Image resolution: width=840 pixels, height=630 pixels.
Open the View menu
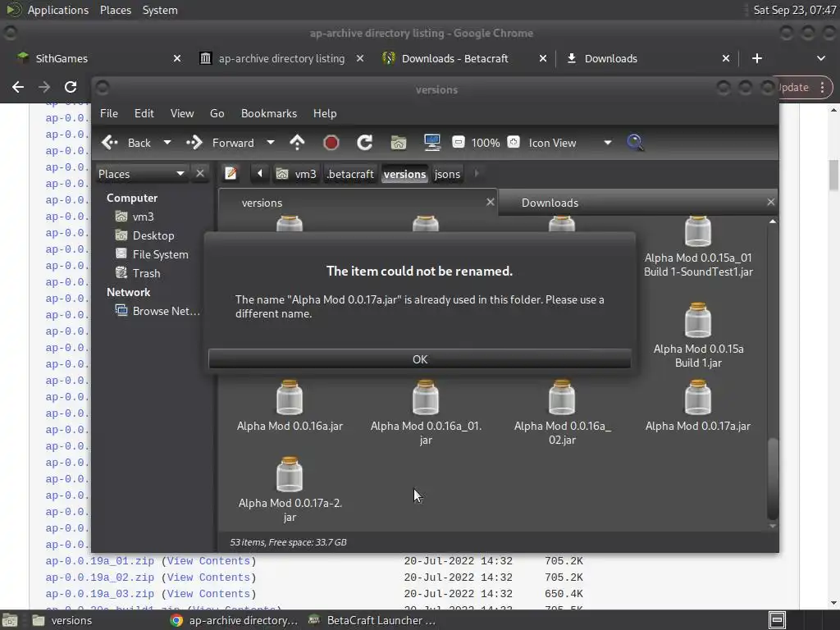(182, 113)
